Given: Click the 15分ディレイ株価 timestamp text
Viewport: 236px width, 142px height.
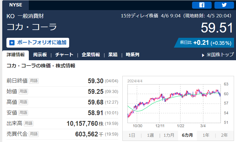Looking at the screenshot, I should [176, 16].
